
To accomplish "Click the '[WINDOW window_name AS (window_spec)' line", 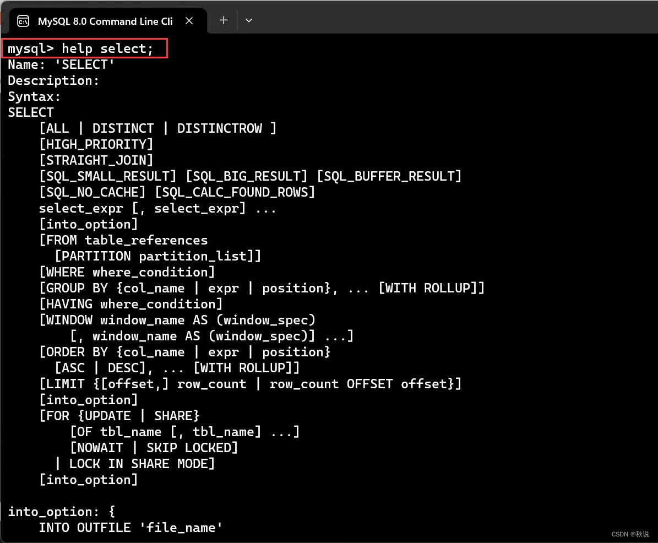I will click(x=177, y=320).
